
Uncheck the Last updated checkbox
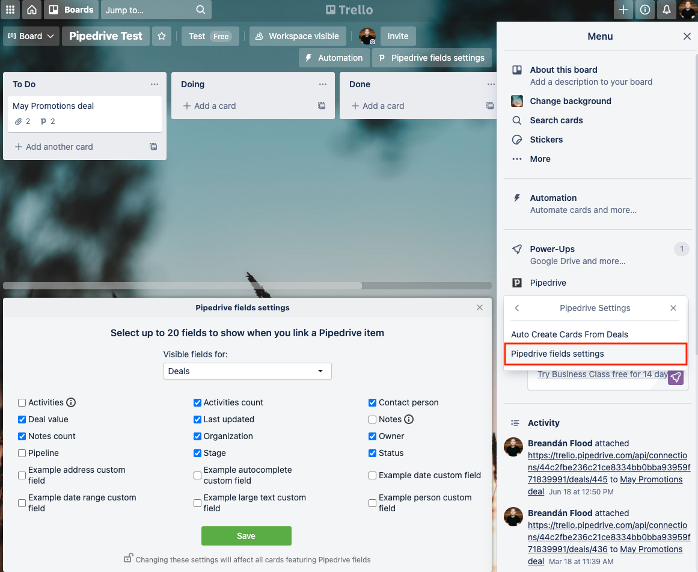click(x=197, y=420)
